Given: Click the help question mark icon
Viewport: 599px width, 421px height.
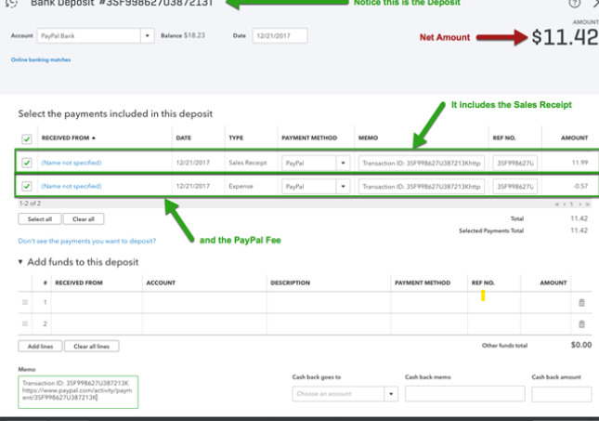Looking at the screenshot, I should 574,4.
